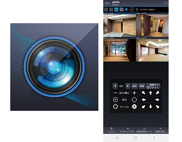Click the preset number 001 field
Viewport: 182px width, 142px height.
coord(121,86)
